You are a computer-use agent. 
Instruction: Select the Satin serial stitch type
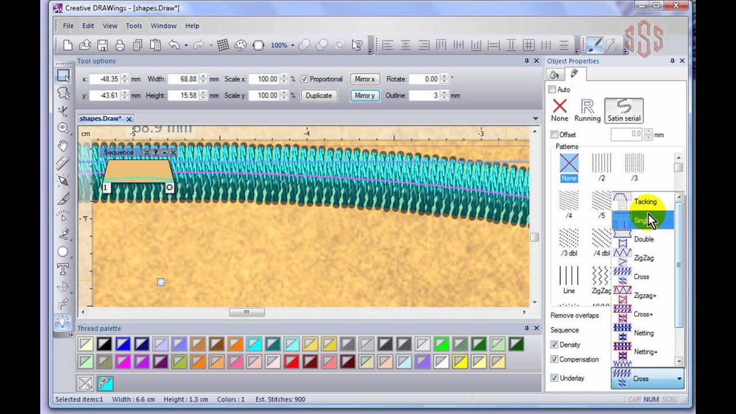[x=624, y=110]
